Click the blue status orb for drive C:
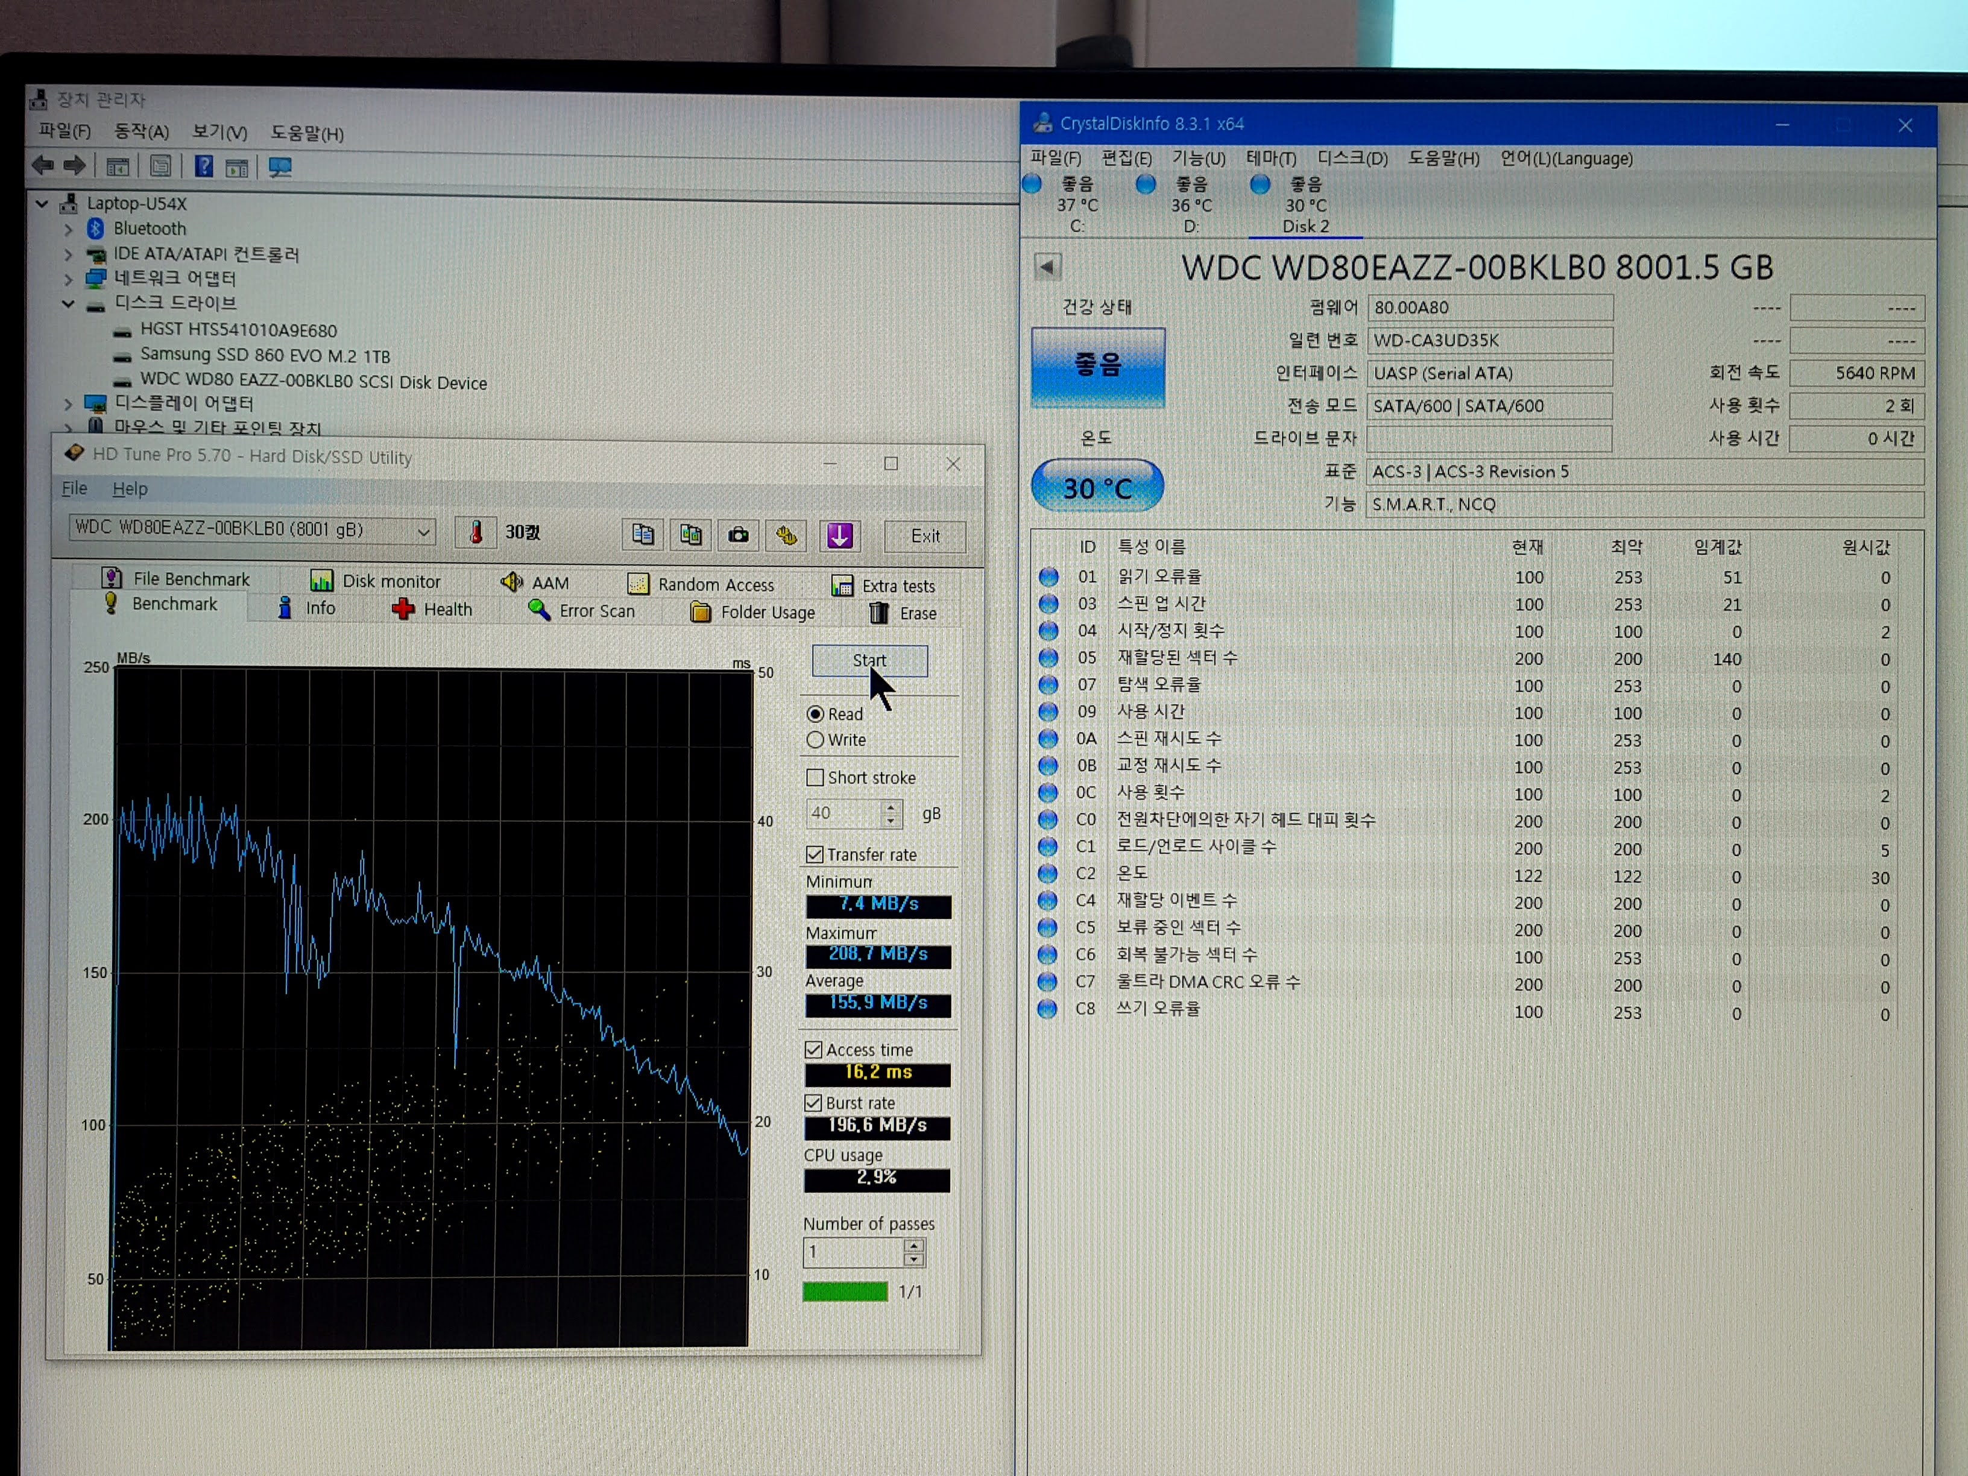The height and width of the screenshot is (1476, 1968). (x=1032, y=184)
